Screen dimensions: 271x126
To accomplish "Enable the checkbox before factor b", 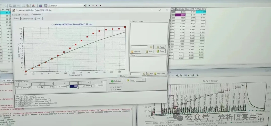I will pyautogui.click(x=55, y=87).
